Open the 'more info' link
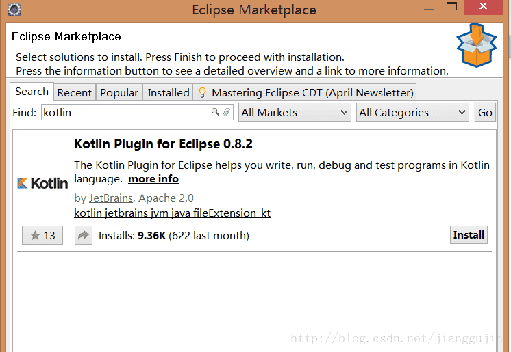This screenshot has width=511, height=352. coord(153,179)
